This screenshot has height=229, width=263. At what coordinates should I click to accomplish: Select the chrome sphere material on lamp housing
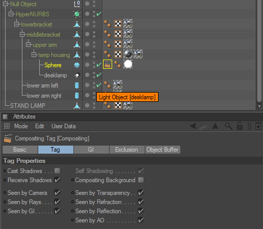pos(128,54)
